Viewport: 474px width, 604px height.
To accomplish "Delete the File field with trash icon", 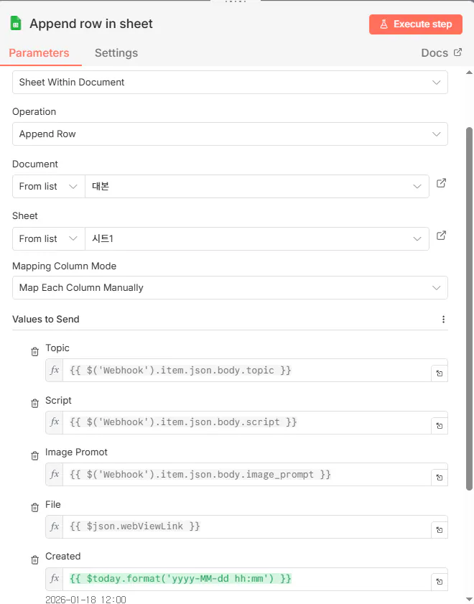I will click(34, 508).
